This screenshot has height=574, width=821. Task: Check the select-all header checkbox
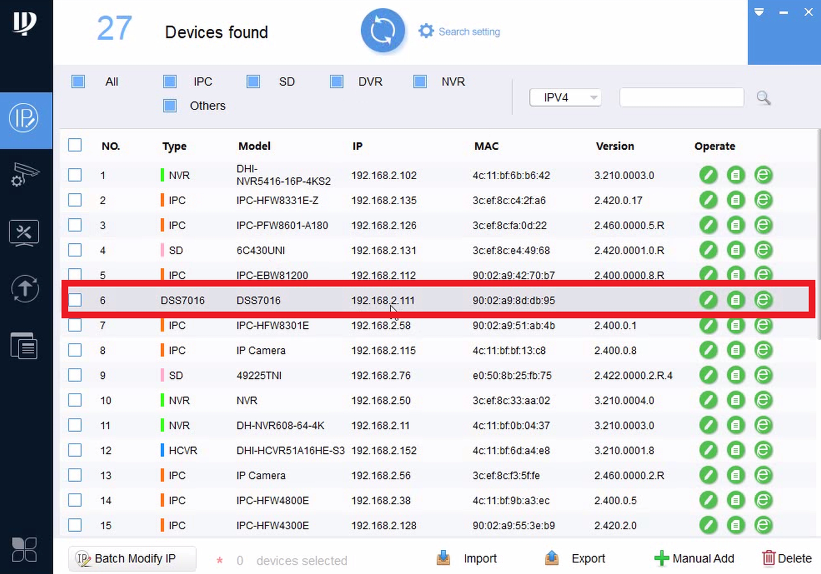click(x=75, y=145)
